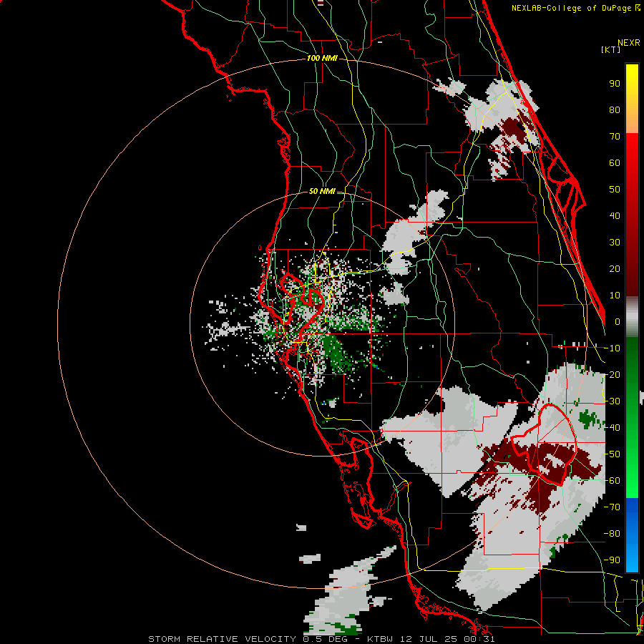Click the -50 scale value

612,454
